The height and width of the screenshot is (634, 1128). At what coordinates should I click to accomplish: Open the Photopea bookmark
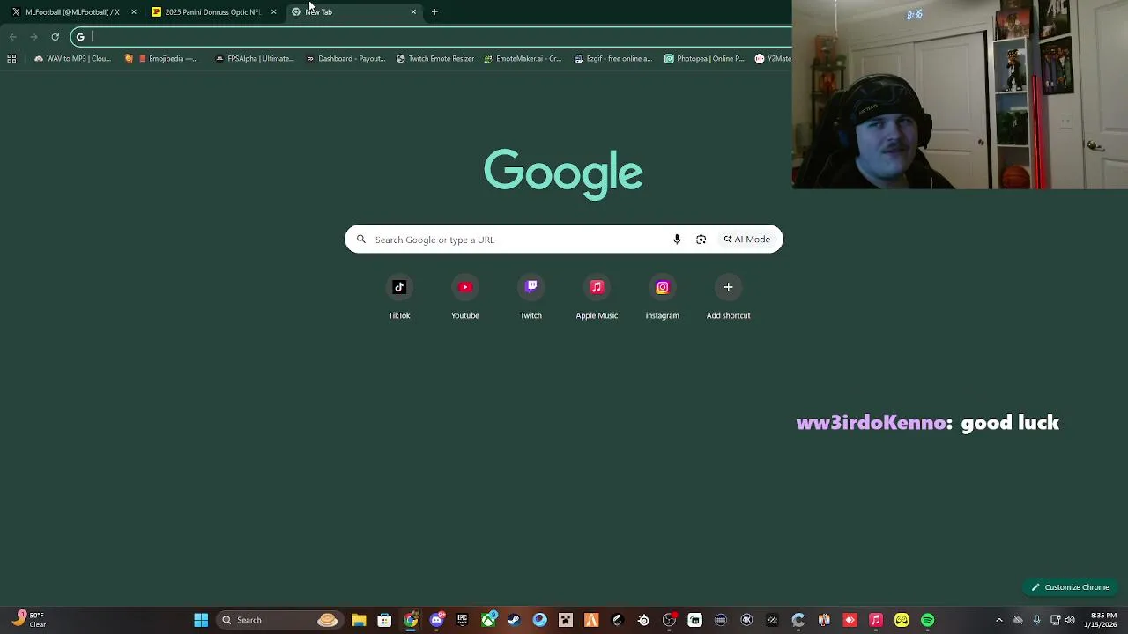point(704,59)
